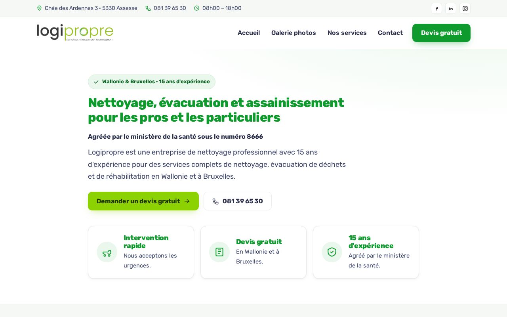
Task: Click text En Wallonie et à Bruxelles
Action: tap(257, 257)
